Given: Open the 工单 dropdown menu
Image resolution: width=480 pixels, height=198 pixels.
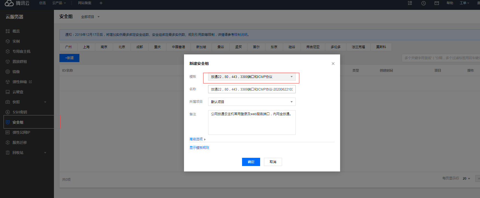Looking at the screenshot, I should pos(464,3).
